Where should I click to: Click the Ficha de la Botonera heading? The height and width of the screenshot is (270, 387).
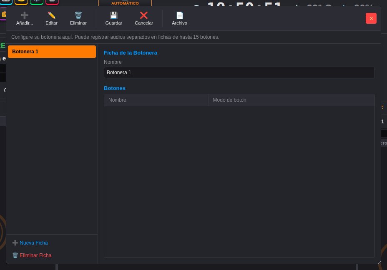pyautogui.click(x=130, y=53)
